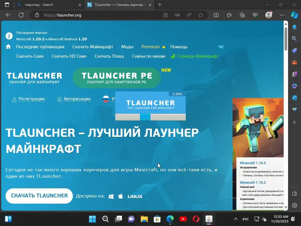
Task: Switch to the тлаунчер - Search tab
Action: pos(49,5)
